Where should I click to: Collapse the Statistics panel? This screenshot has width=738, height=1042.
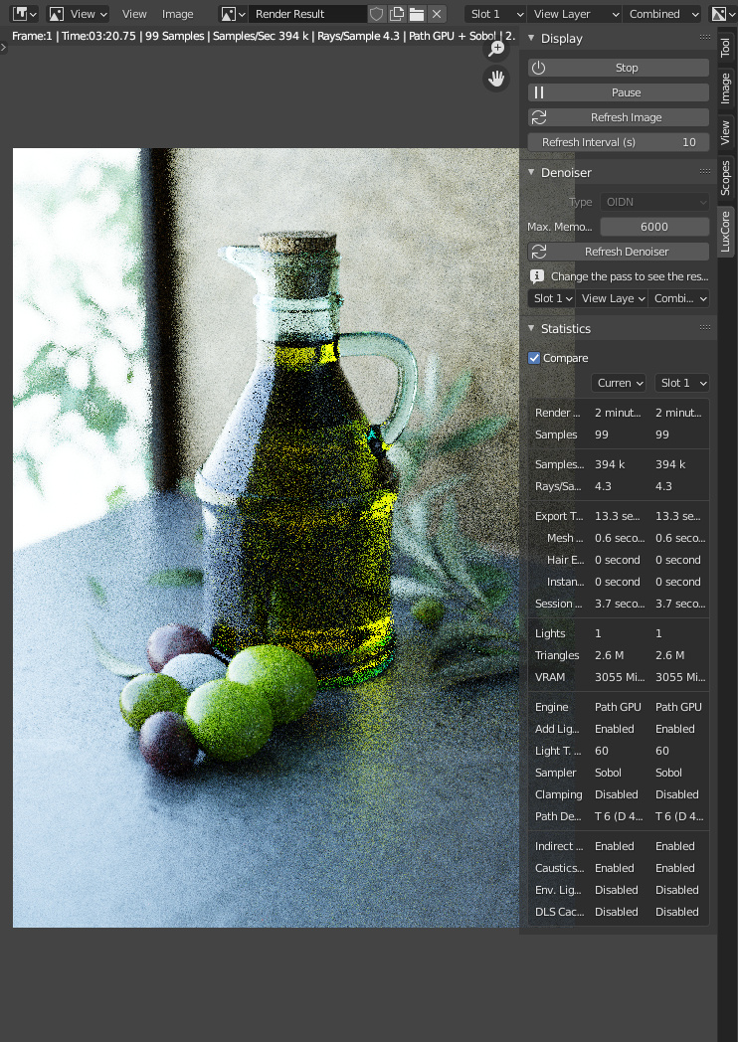point(531,328)
